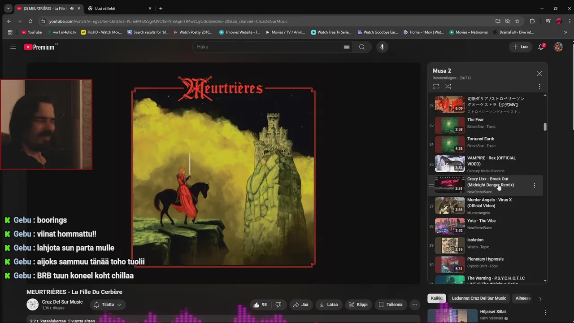Create a clip with Klippi
The height and width of the screenshot is (323, 574).
tap(358, 305)
